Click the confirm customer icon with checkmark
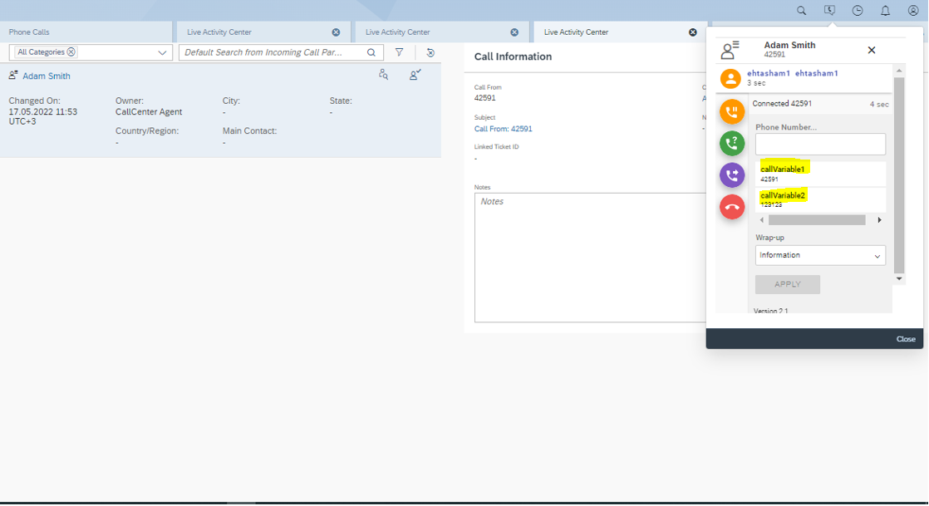This screenshot has height=506, width=929. 415,75
